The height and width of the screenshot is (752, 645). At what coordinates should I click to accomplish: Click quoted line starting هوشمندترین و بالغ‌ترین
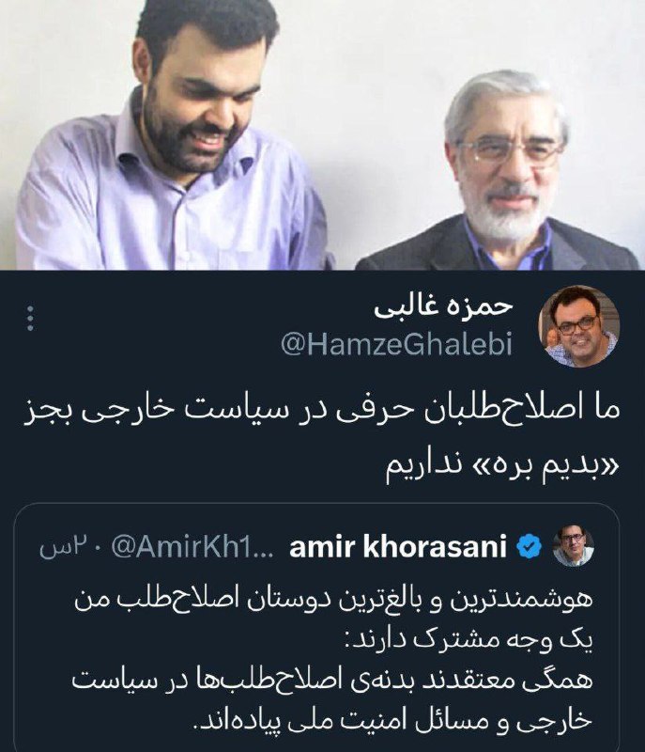(x=333, y=600)
